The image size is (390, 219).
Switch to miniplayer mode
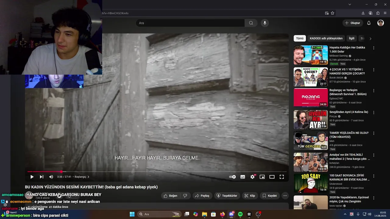262,177
